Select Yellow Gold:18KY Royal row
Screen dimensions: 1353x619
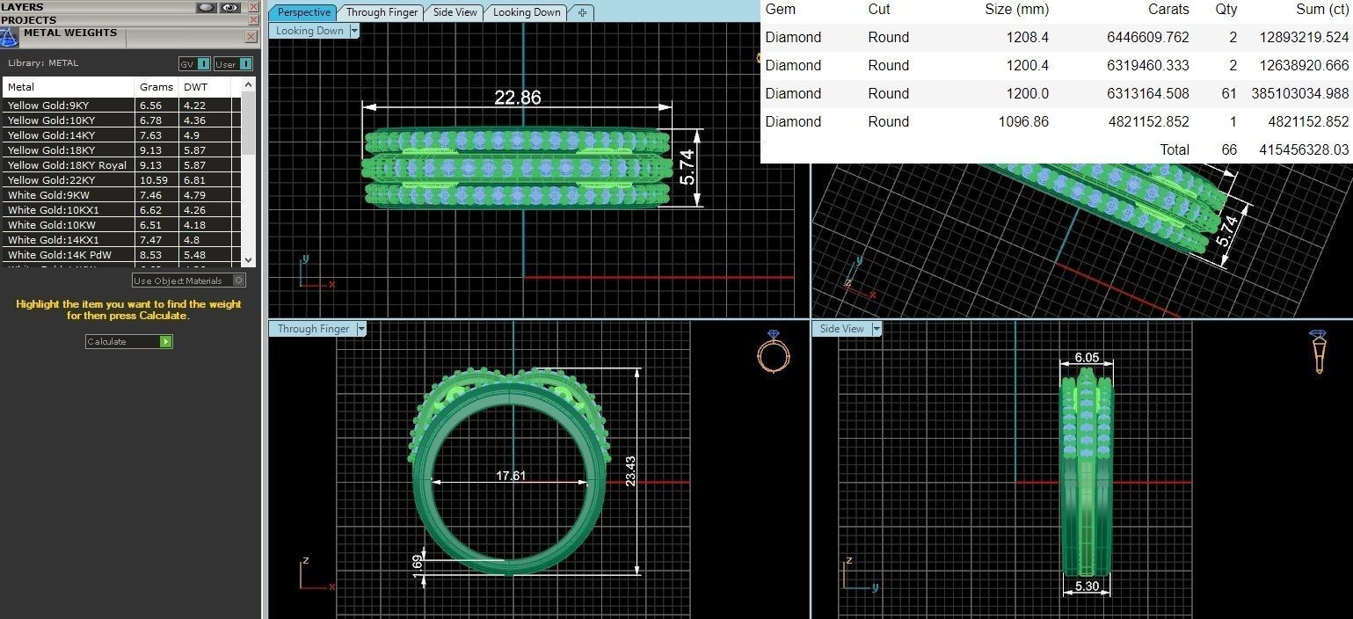pyautogui.click(x=122, y=165)
